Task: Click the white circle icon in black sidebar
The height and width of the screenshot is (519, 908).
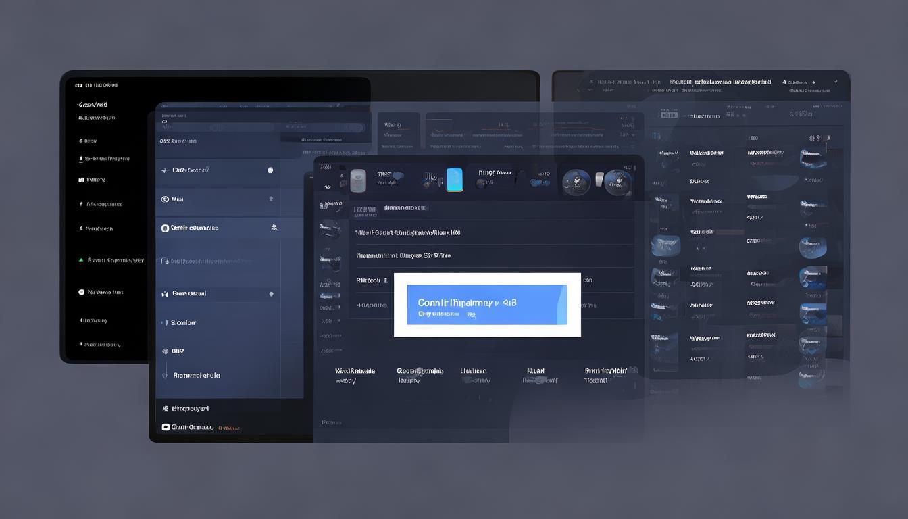Action: [81, 292]
